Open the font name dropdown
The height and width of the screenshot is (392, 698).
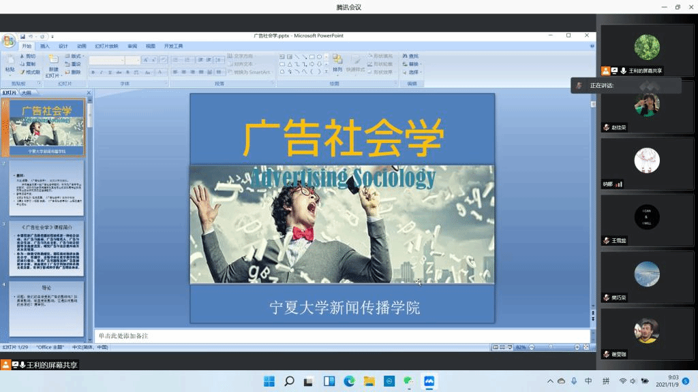point(121,61)
